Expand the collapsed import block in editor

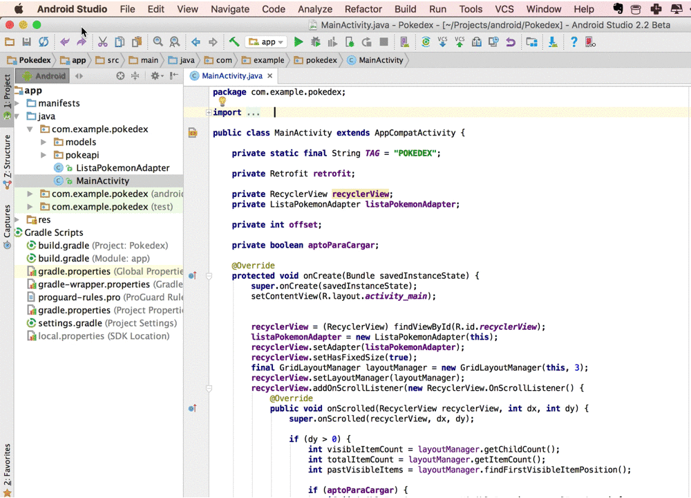click(209, 113)
